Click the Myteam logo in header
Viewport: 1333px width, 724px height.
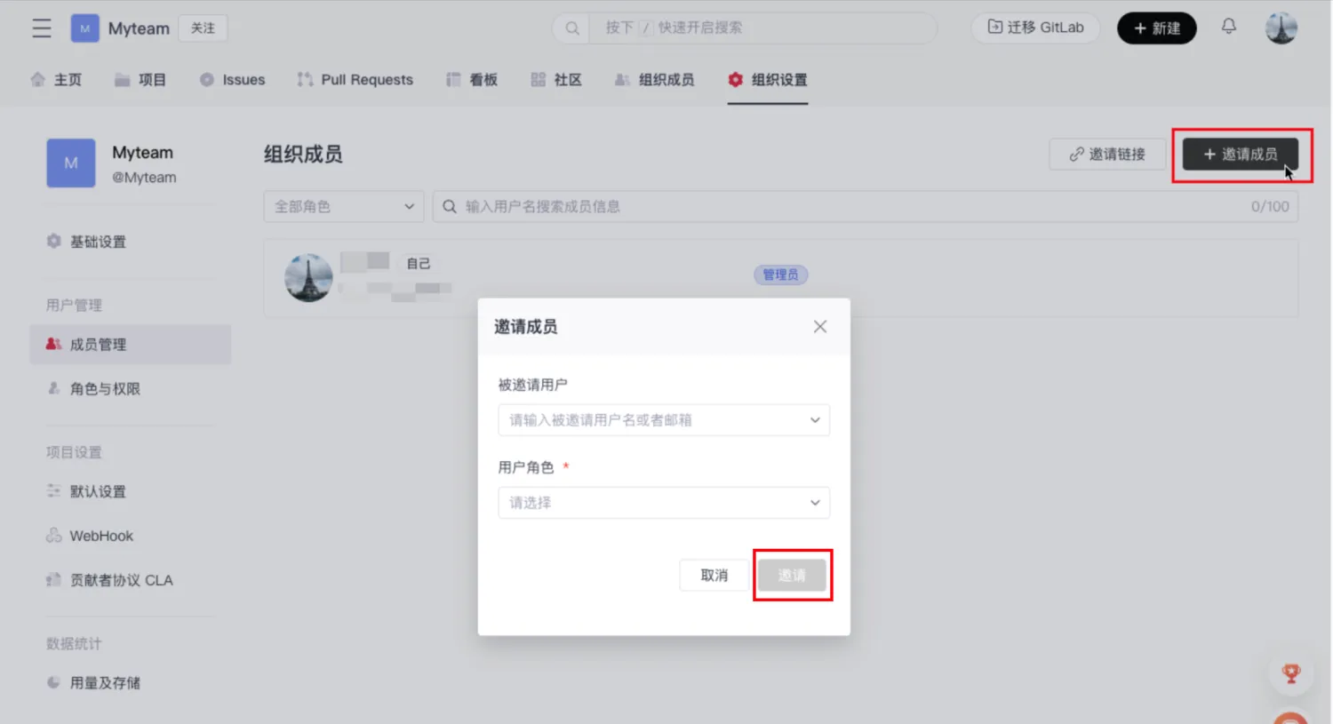click(x=84, y=28)
